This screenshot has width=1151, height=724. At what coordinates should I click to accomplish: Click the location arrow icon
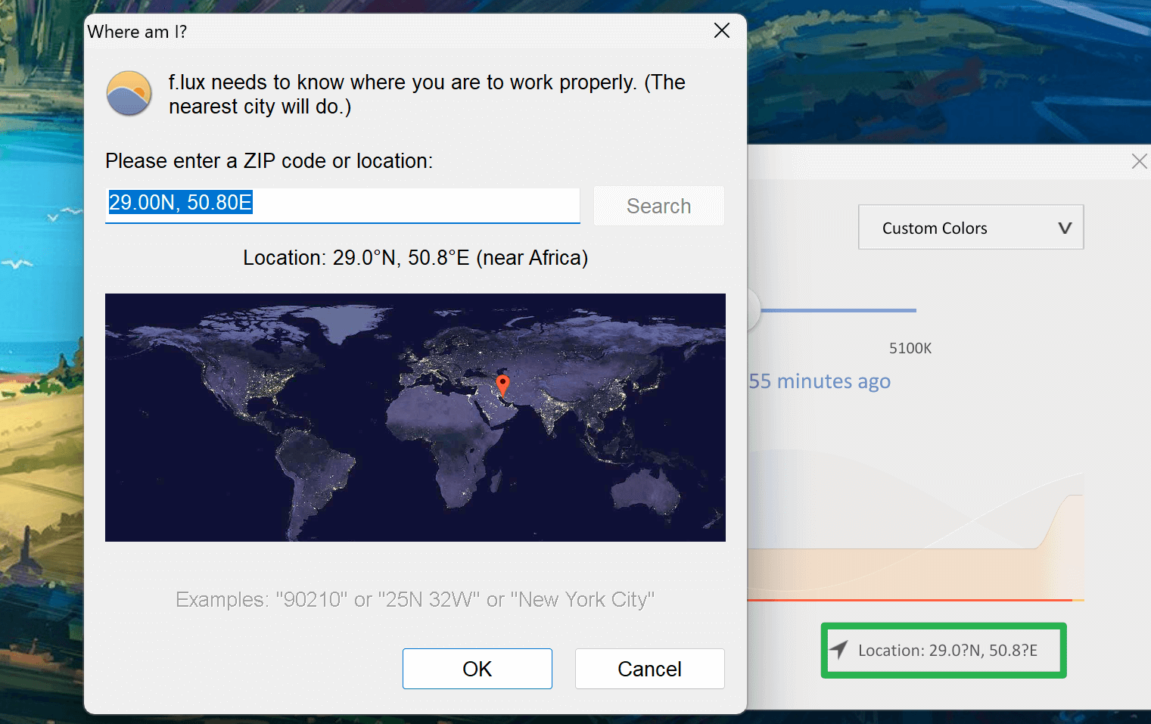tap(839, 650)
